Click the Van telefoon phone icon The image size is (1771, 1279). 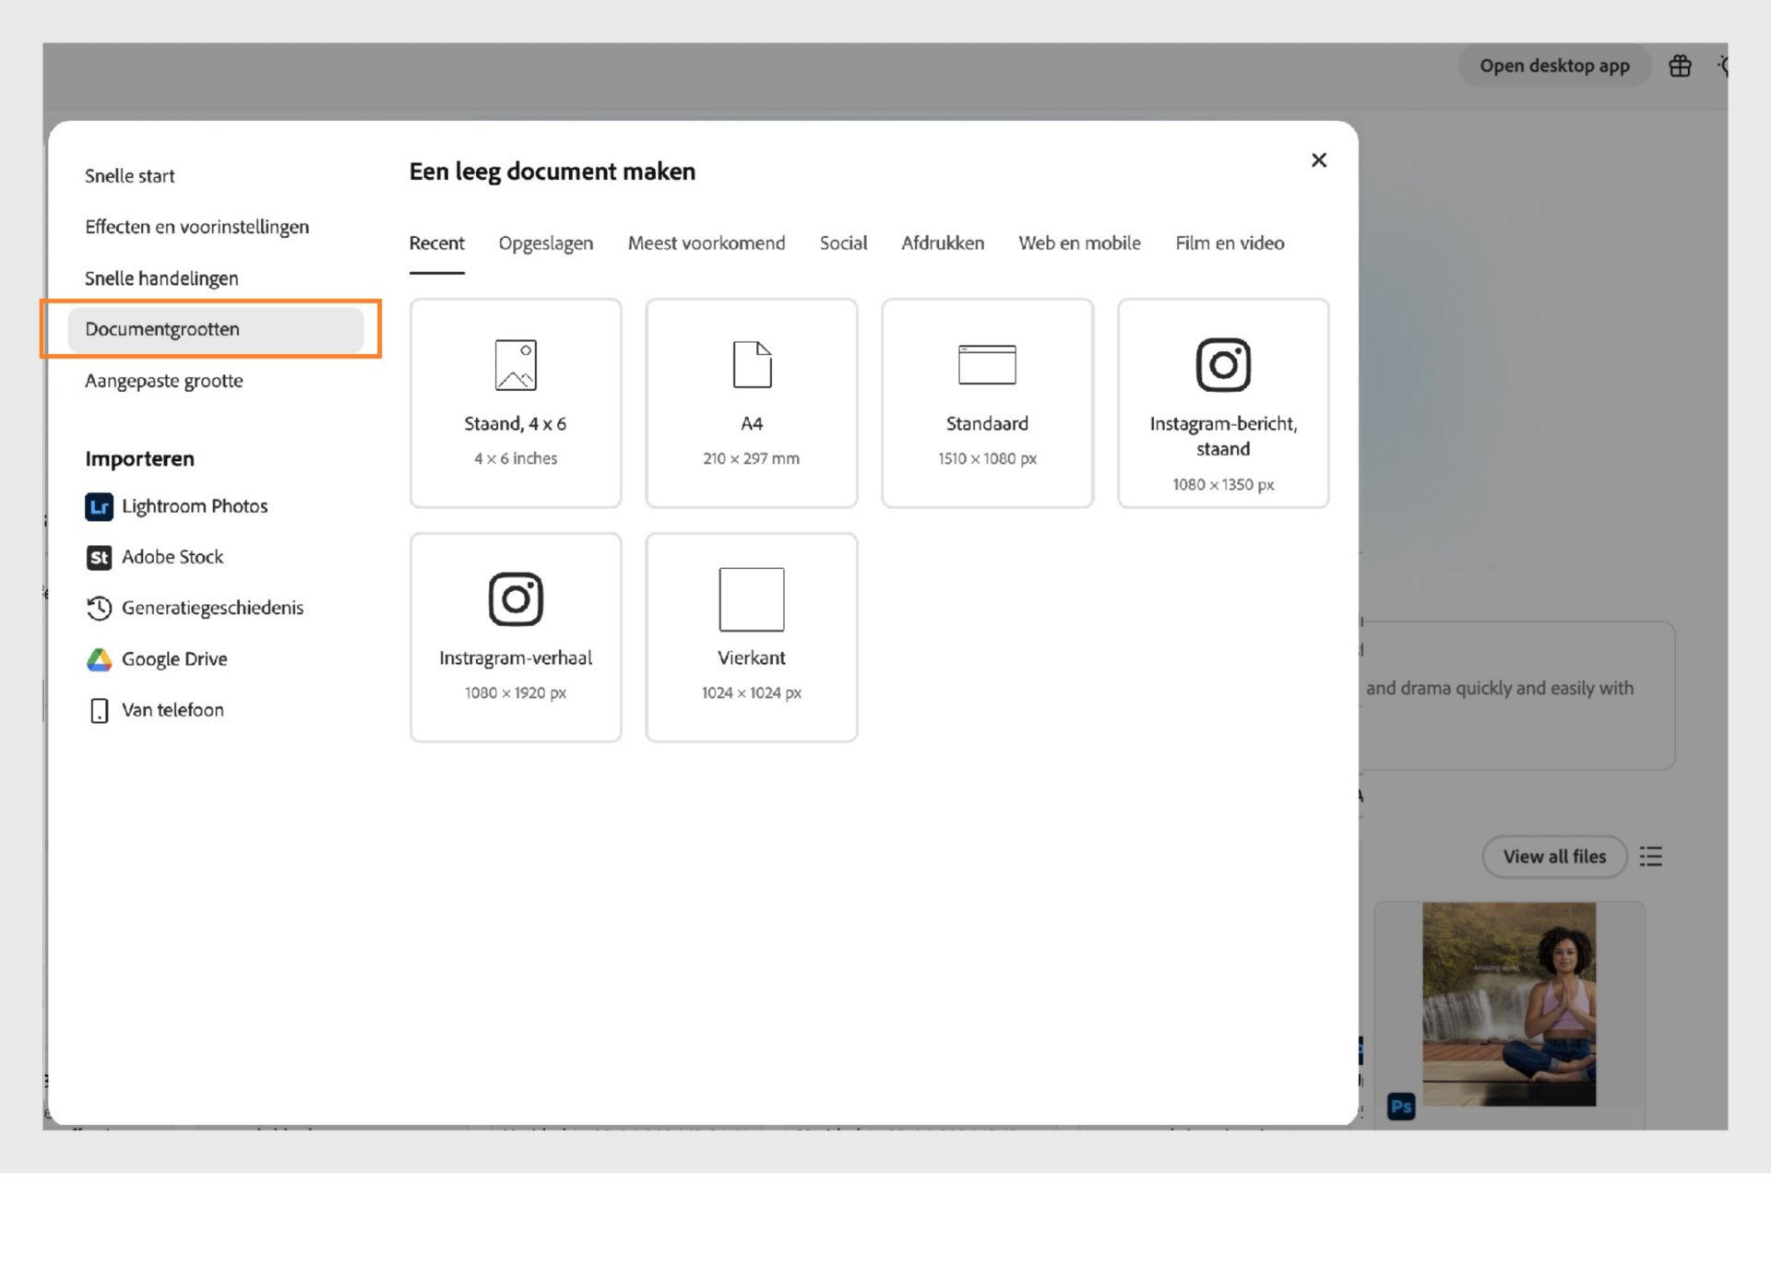[99, 710]
